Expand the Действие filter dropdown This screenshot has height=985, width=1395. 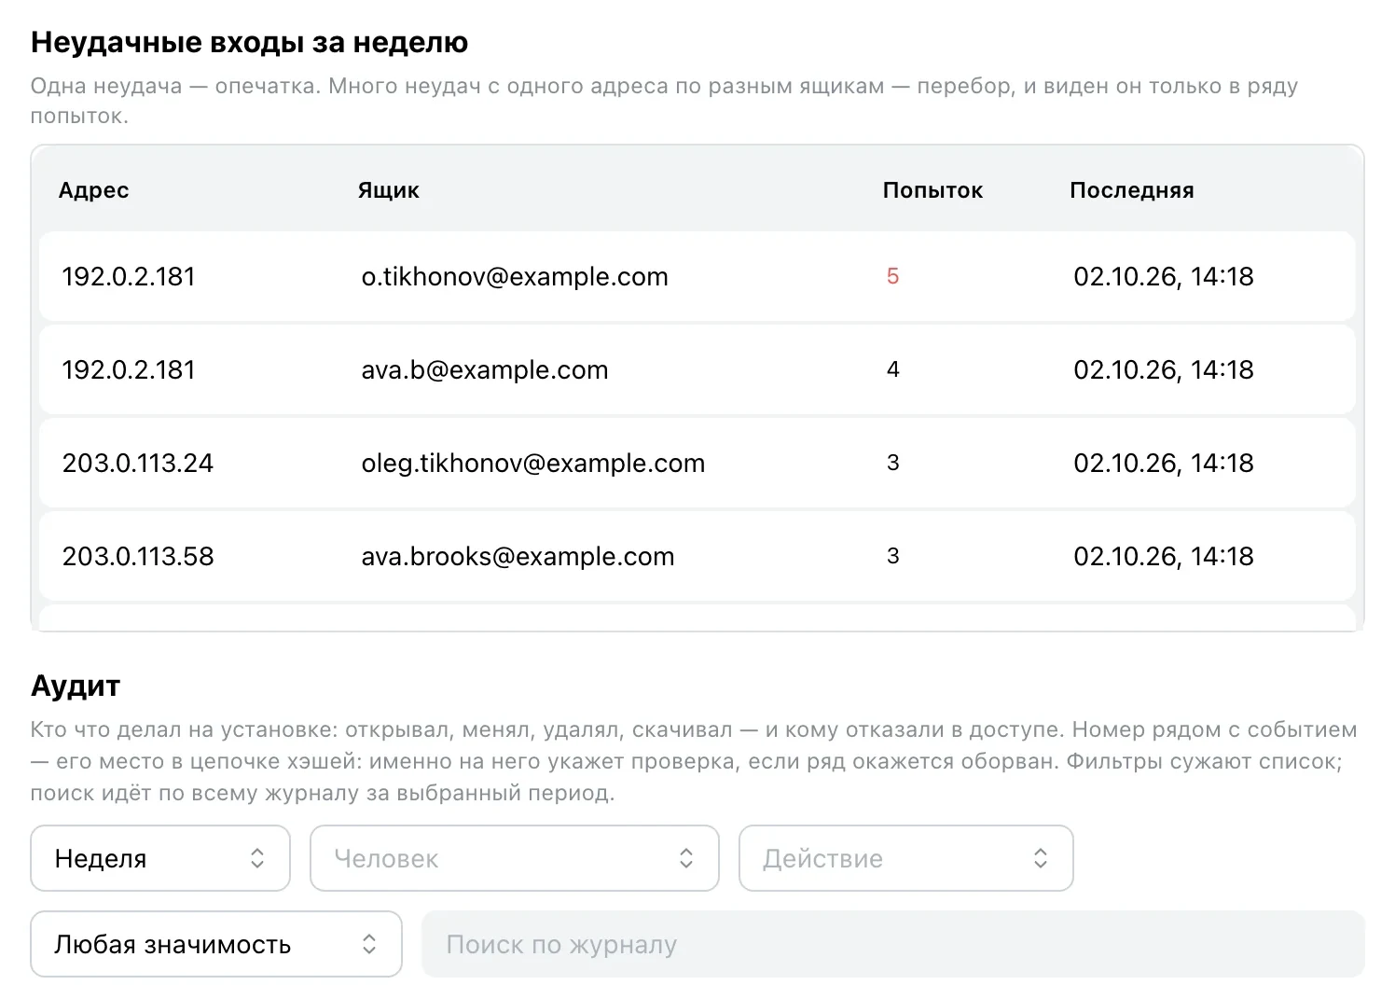pos(906,858)
